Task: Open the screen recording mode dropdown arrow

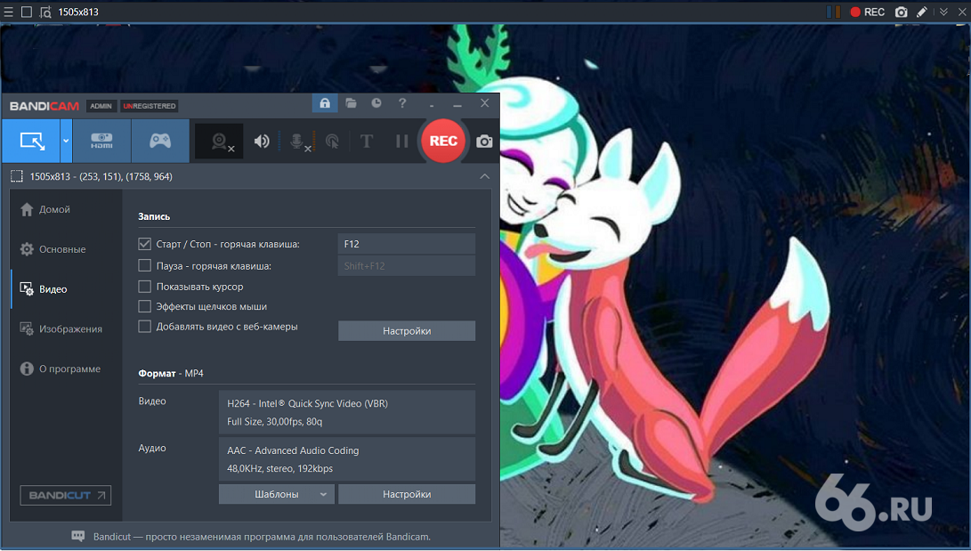Action: click(66, 142)
